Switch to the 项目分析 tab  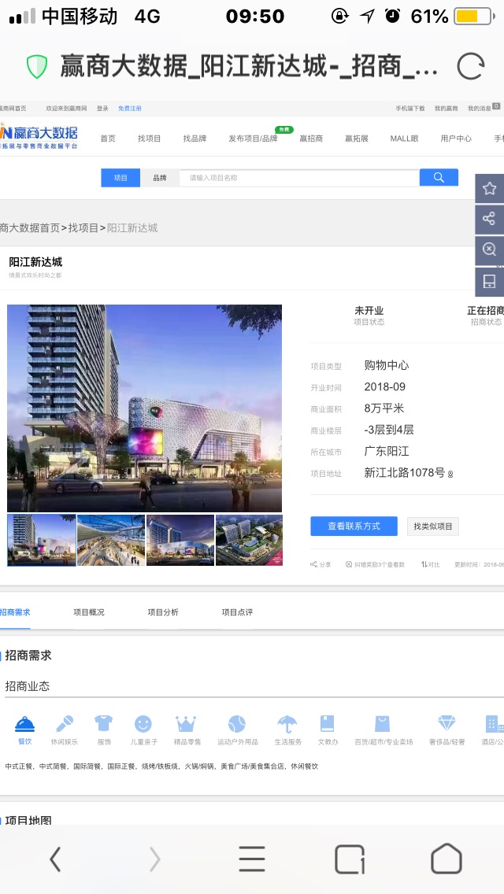163,612
